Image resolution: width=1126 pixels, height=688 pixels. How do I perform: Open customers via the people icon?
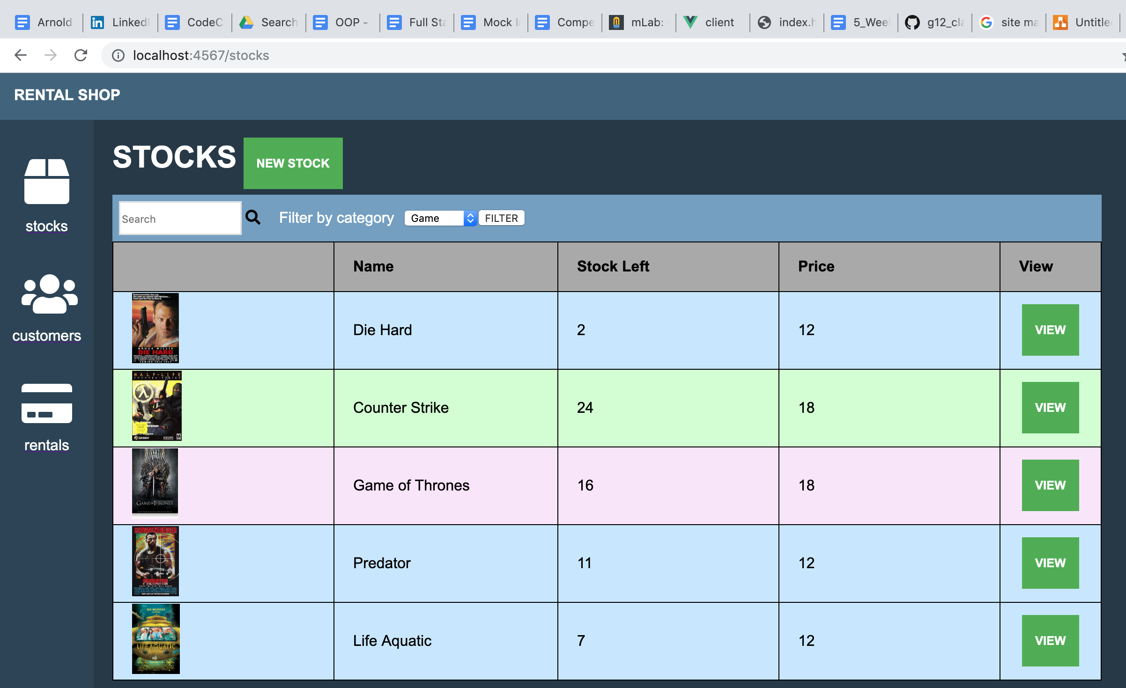(x=49, y=294)
